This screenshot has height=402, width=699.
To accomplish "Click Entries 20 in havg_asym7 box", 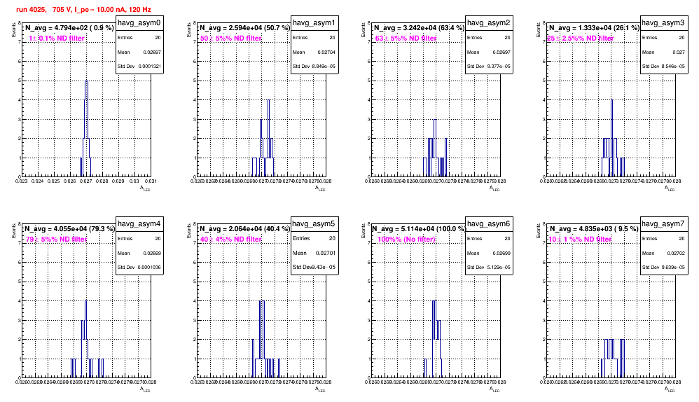I will [x=663, y=238].
